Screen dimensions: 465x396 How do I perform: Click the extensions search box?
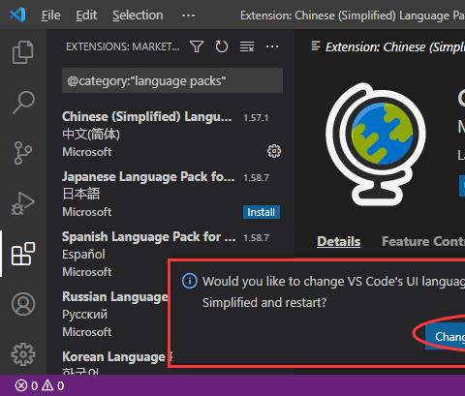click(x=172, y=80)
